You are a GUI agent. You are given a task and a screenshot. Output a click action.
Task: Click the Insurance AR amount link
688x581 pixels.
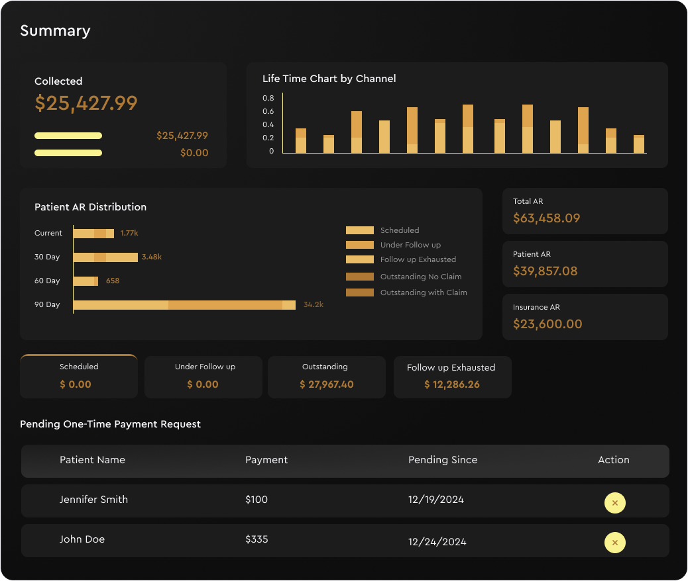coord(548,324)
